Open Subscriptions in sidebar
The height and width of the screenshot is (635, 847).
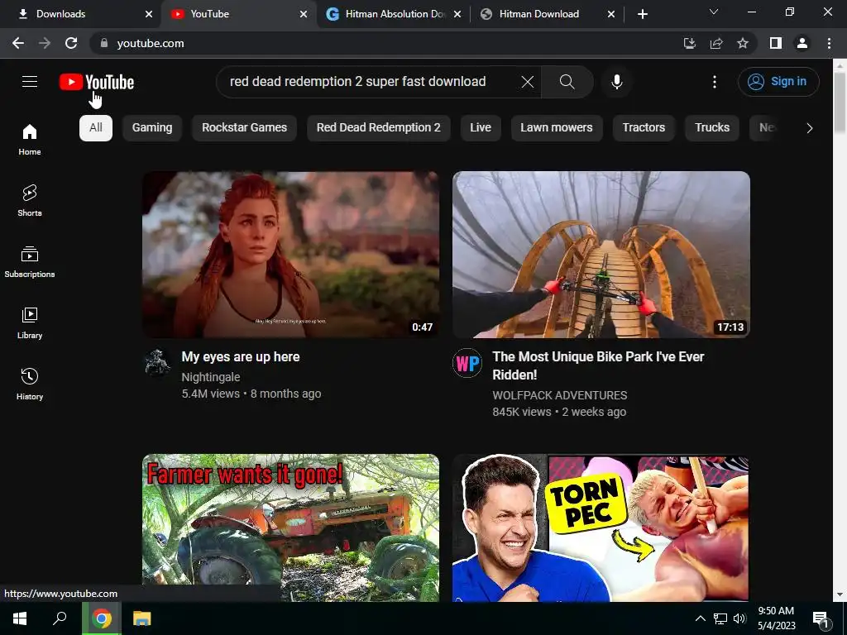click(30, 261)
